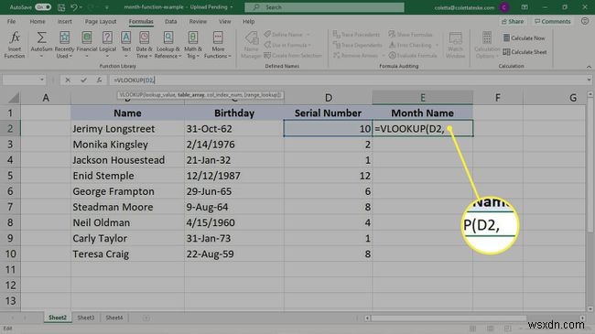
Task: Click Calculate Now
Action: pos(524,38)
